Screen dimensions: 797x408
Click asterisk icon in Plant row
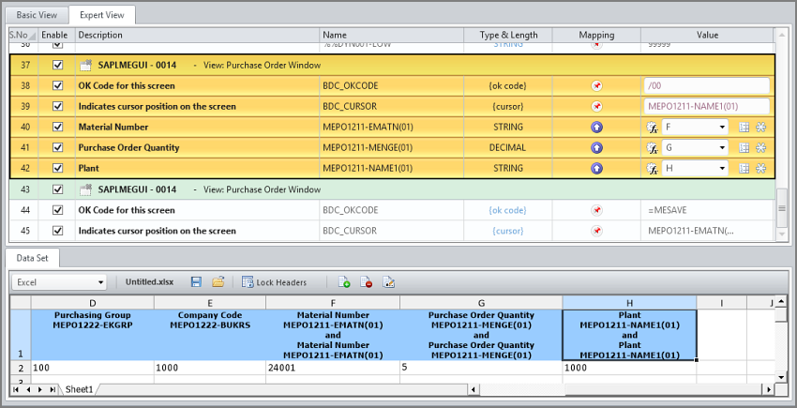pyautogui.click(x=761, y=169)
